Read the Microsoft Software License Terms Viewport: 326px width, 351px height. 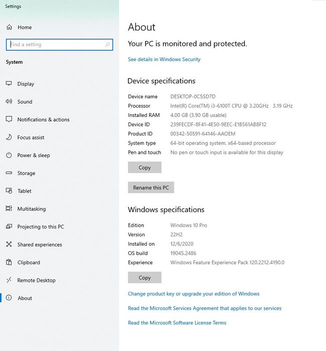[x=177, y=322]
